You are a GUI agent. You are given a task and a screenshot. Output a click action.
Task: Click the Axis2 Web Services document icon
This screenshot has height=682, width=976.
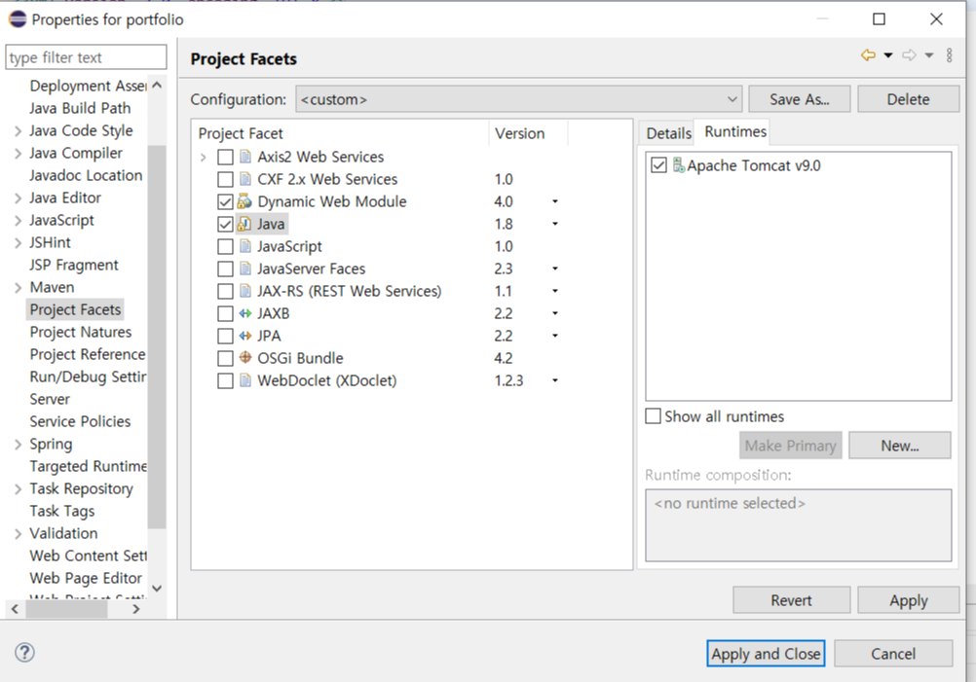tap(245, 157)
